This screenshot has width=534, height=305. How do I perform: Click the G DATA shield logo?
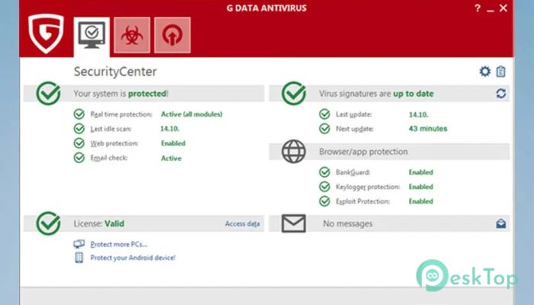[x=46, y=34]
